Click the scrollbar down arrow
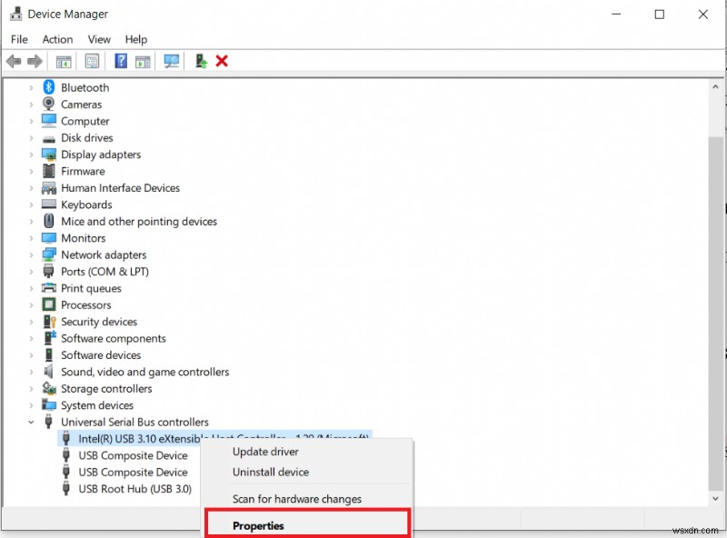727x538 pixels. (715, 499)
